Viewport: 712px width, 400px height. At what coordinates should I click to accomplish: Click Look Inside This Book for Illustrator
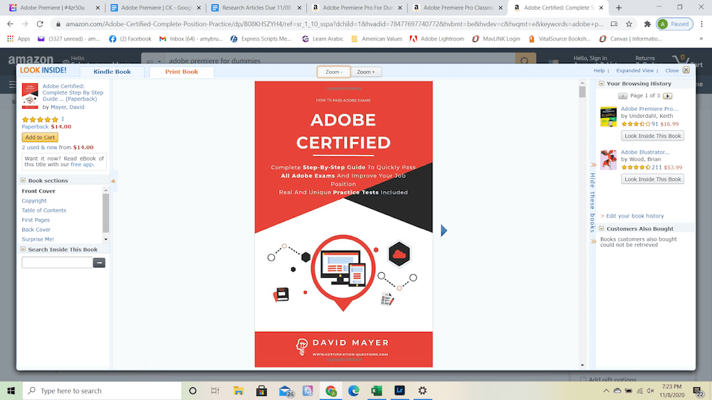click(x=652, y=179)
